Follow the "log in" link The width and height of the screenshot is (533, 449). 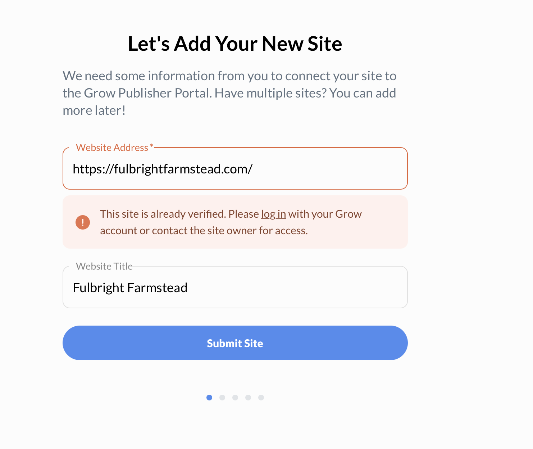click(x=273, y=214)
